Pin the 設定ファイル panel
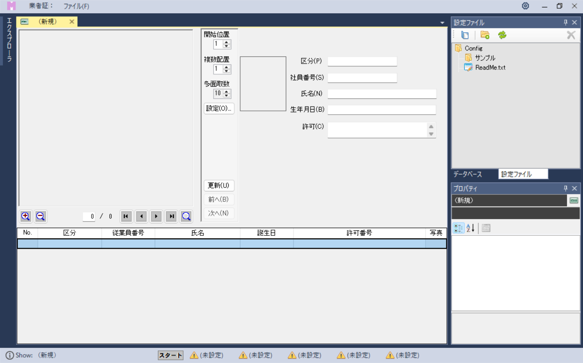Image resolution: width=583 pixels, height=363 pixels. tap(565, 22)
